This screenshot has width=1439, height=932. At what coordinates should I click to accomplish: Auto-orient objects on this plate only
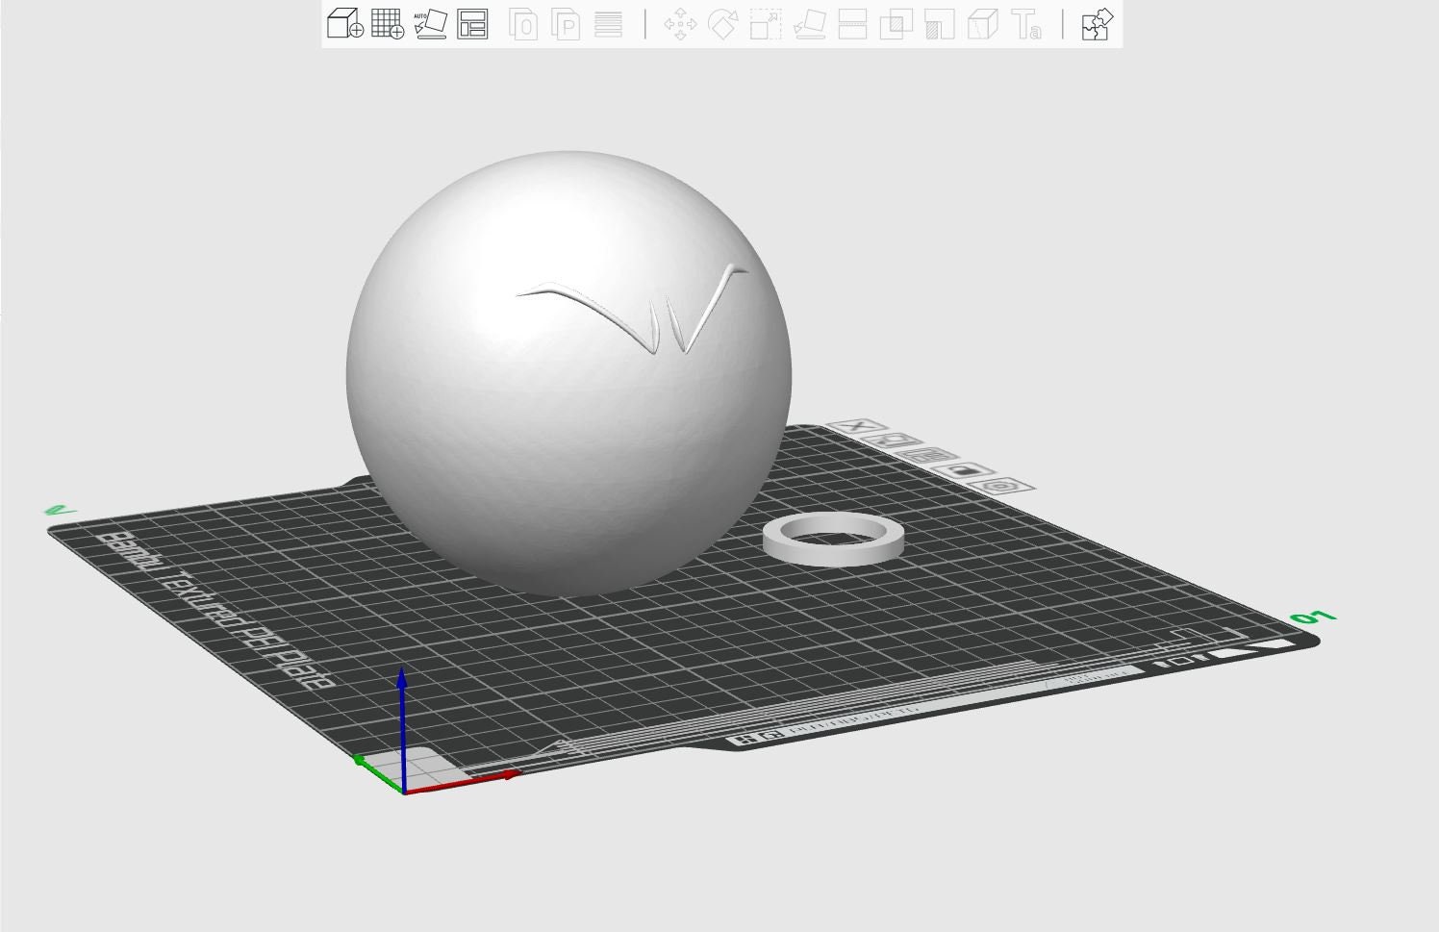tap(894, 441)
